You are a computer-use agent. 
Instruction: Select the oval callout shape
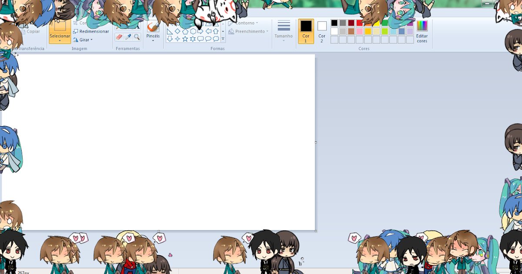click(x=207, y=39)
